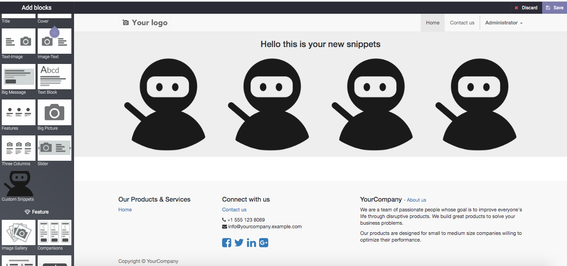Click the envelope icon beside email
Viewport: 567px width, 266px height.
coord(224,226)
